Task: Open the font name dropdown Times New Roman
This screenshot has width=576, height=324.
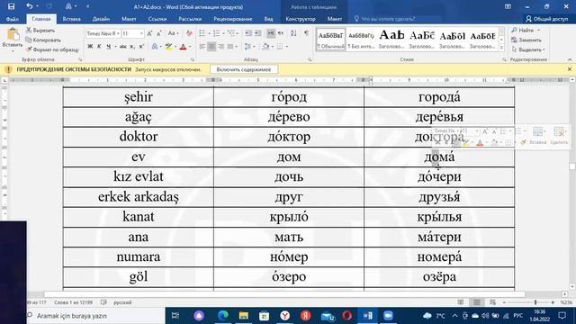Action: [118, 33]
